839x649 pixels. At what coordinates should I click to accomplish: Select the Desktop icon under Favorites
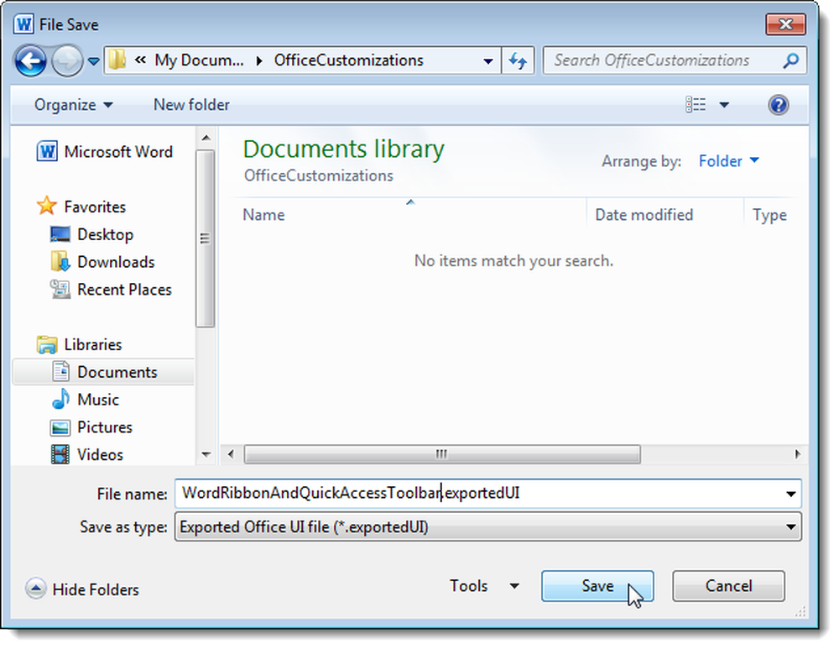60,235
